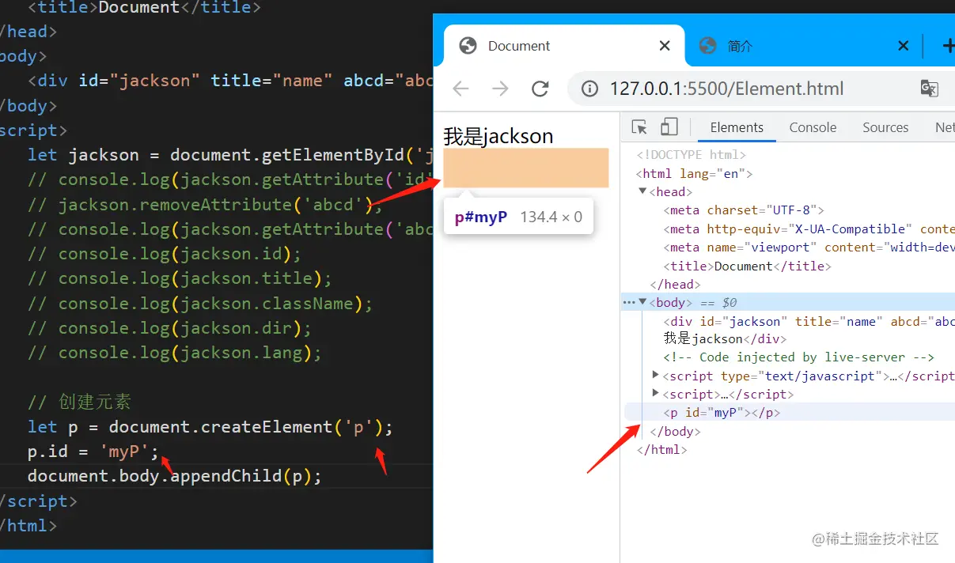Open the Elements DevTools tab
The width and height of the screenshot is (955, 563).
[737, 127]
